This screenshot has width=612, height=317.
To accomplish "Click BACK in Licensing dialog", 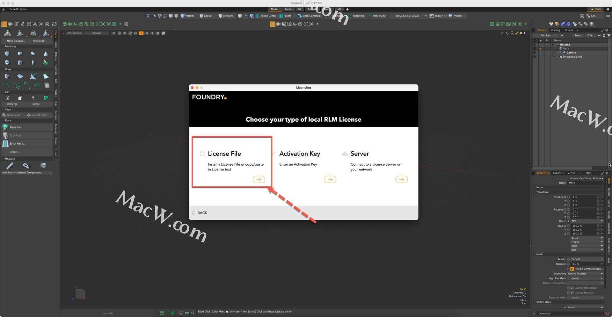I will point(200,213).
